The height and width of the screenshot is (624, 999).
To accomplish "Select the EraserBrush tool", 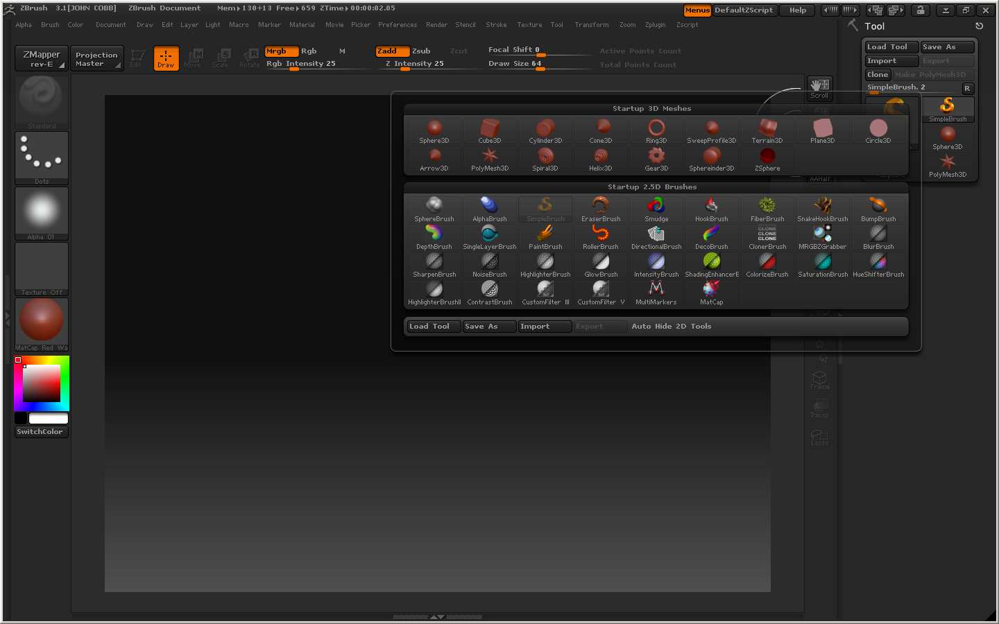I will [x=600, y=209].
